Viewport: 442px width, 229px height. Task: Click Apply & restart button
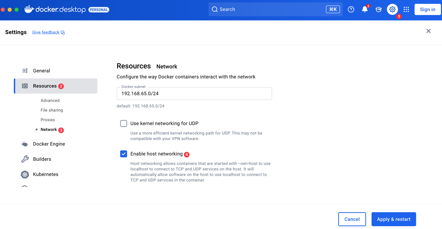click(394, 219)
